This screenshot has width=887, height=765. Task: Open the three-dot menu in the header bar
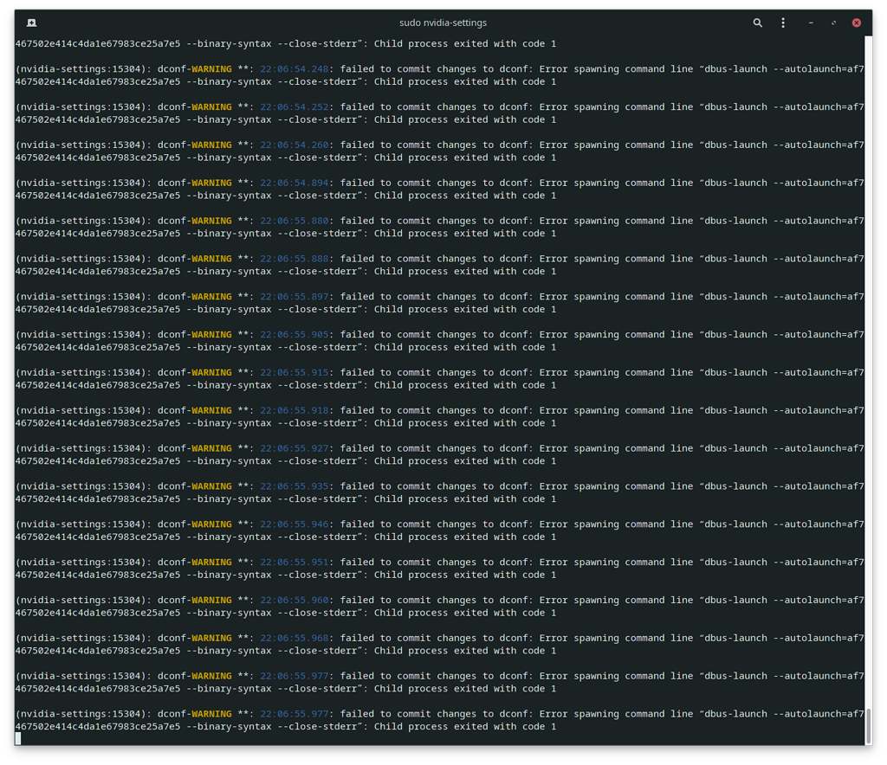[782, 22]
